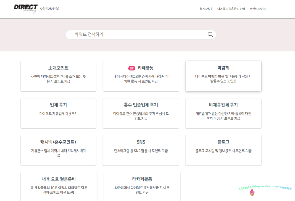Select the 캐시백(혼수포인트) card

tap(58, 151)
